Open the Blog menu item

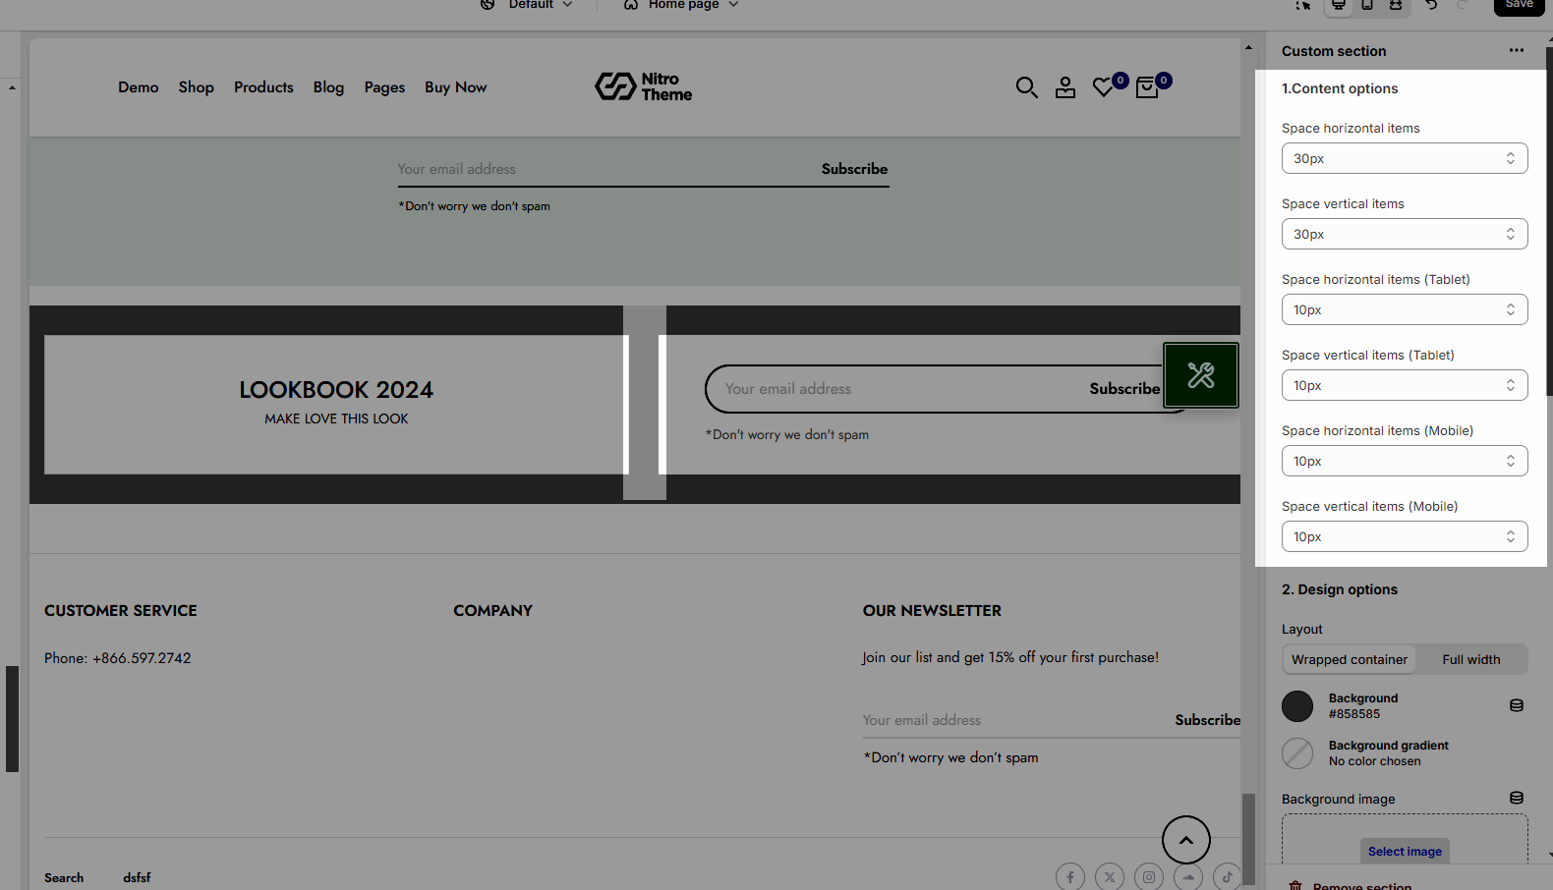click(328, 87)
